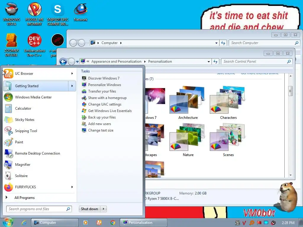Expand the Firefox entry jump list arrow

(x=72, y=187)
